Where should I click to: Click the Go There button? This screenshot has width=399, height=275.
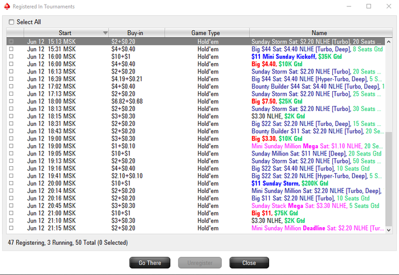pos(150,263)
